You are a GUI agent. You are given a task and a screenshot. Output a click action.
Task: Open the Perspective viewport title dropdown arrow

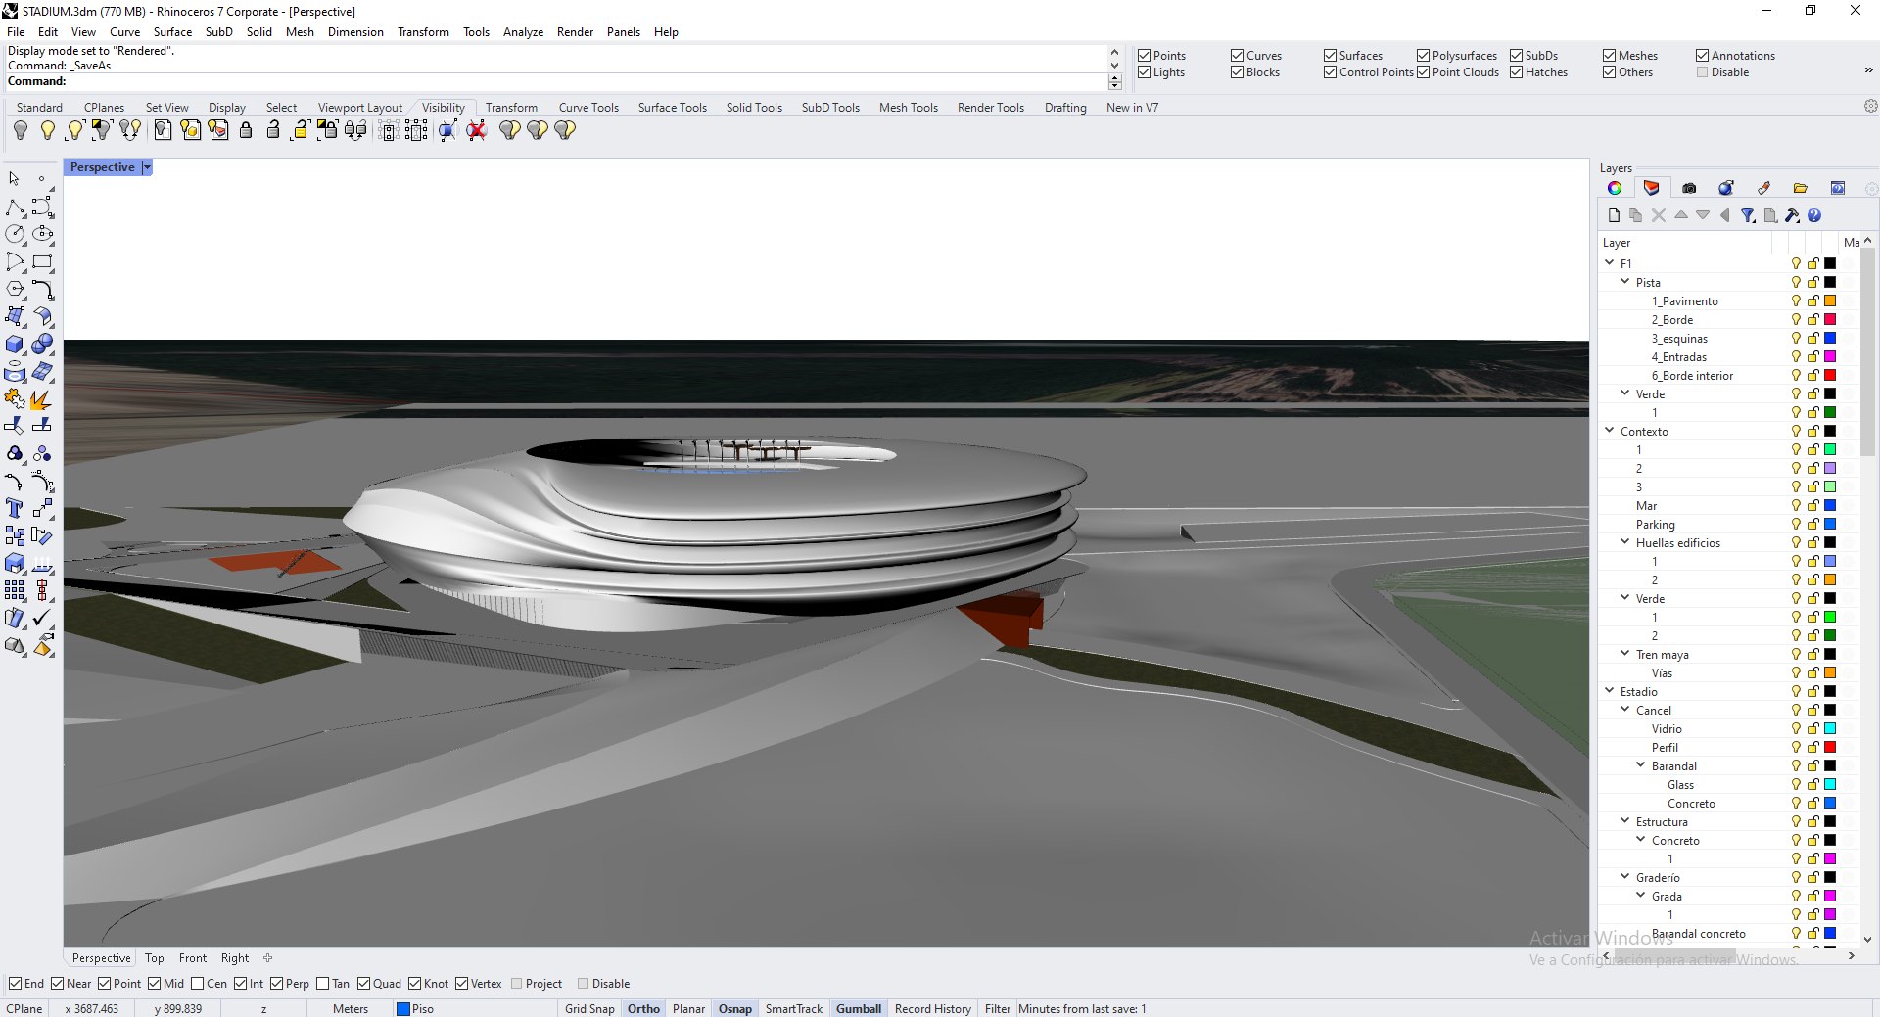(x=147, y=167)
